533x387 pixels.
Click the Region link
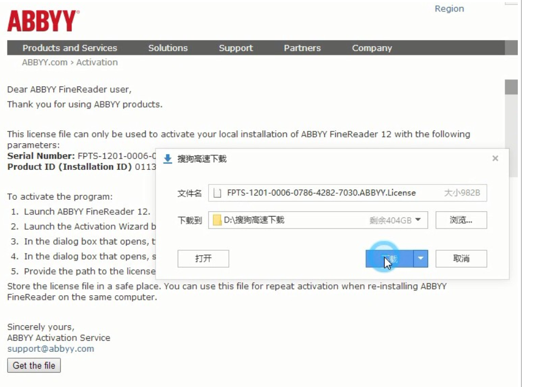click(x=449, y=9)
